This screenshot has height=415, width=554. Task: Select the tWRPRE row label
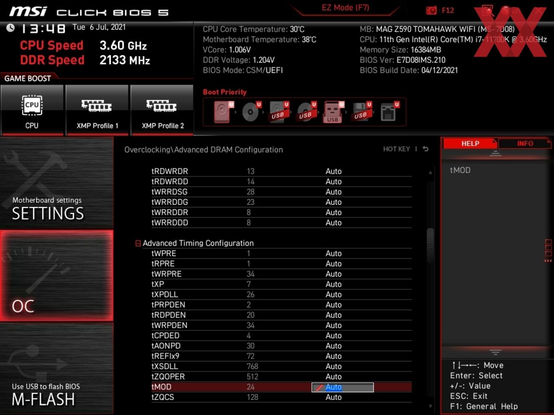167,274
